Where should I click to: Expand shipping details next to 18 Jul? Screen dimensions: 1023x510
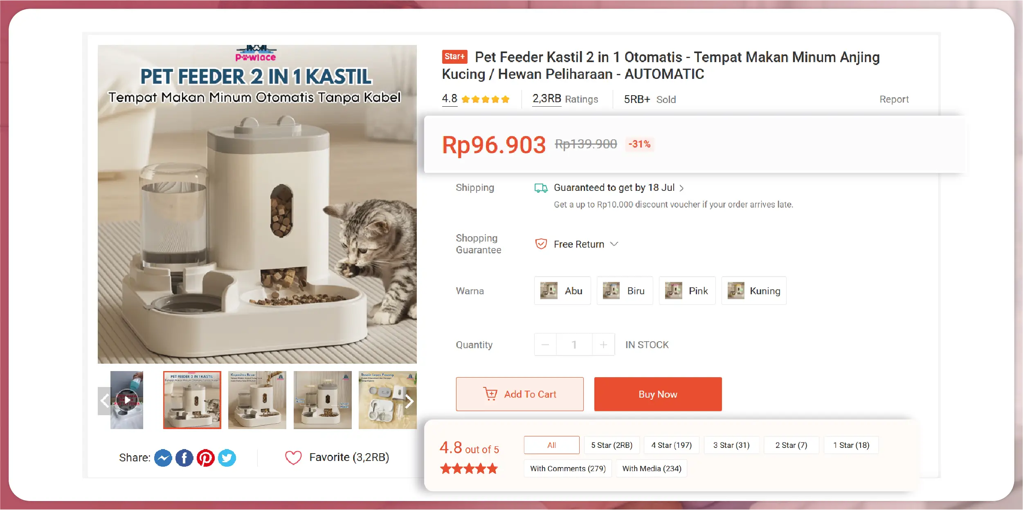681,188
